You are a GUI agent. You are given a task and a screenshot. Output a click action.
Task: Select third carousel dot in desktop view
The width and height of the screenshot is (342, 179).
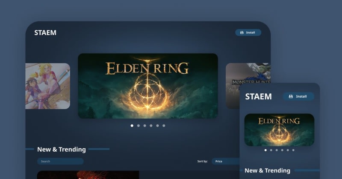(x=144, y=125)
